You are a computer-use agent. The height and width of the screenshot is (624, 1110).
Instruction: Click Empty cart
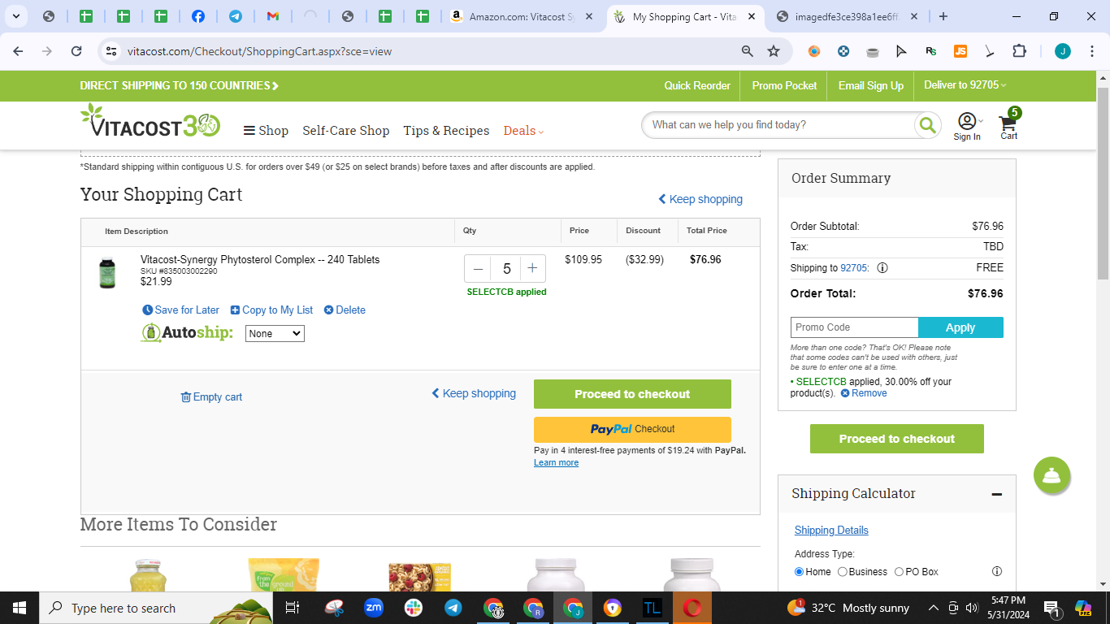pyautogui.click(x=211, y=397)
